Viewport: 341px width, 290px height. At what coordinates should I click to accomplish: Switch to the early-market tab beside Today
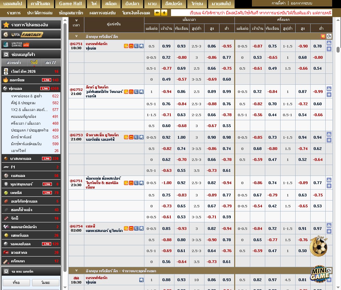point(14,63)
